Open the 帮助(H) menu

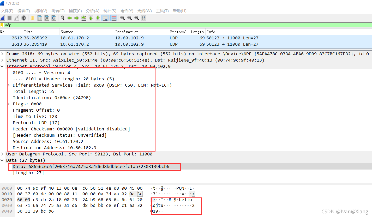[180, 11]
